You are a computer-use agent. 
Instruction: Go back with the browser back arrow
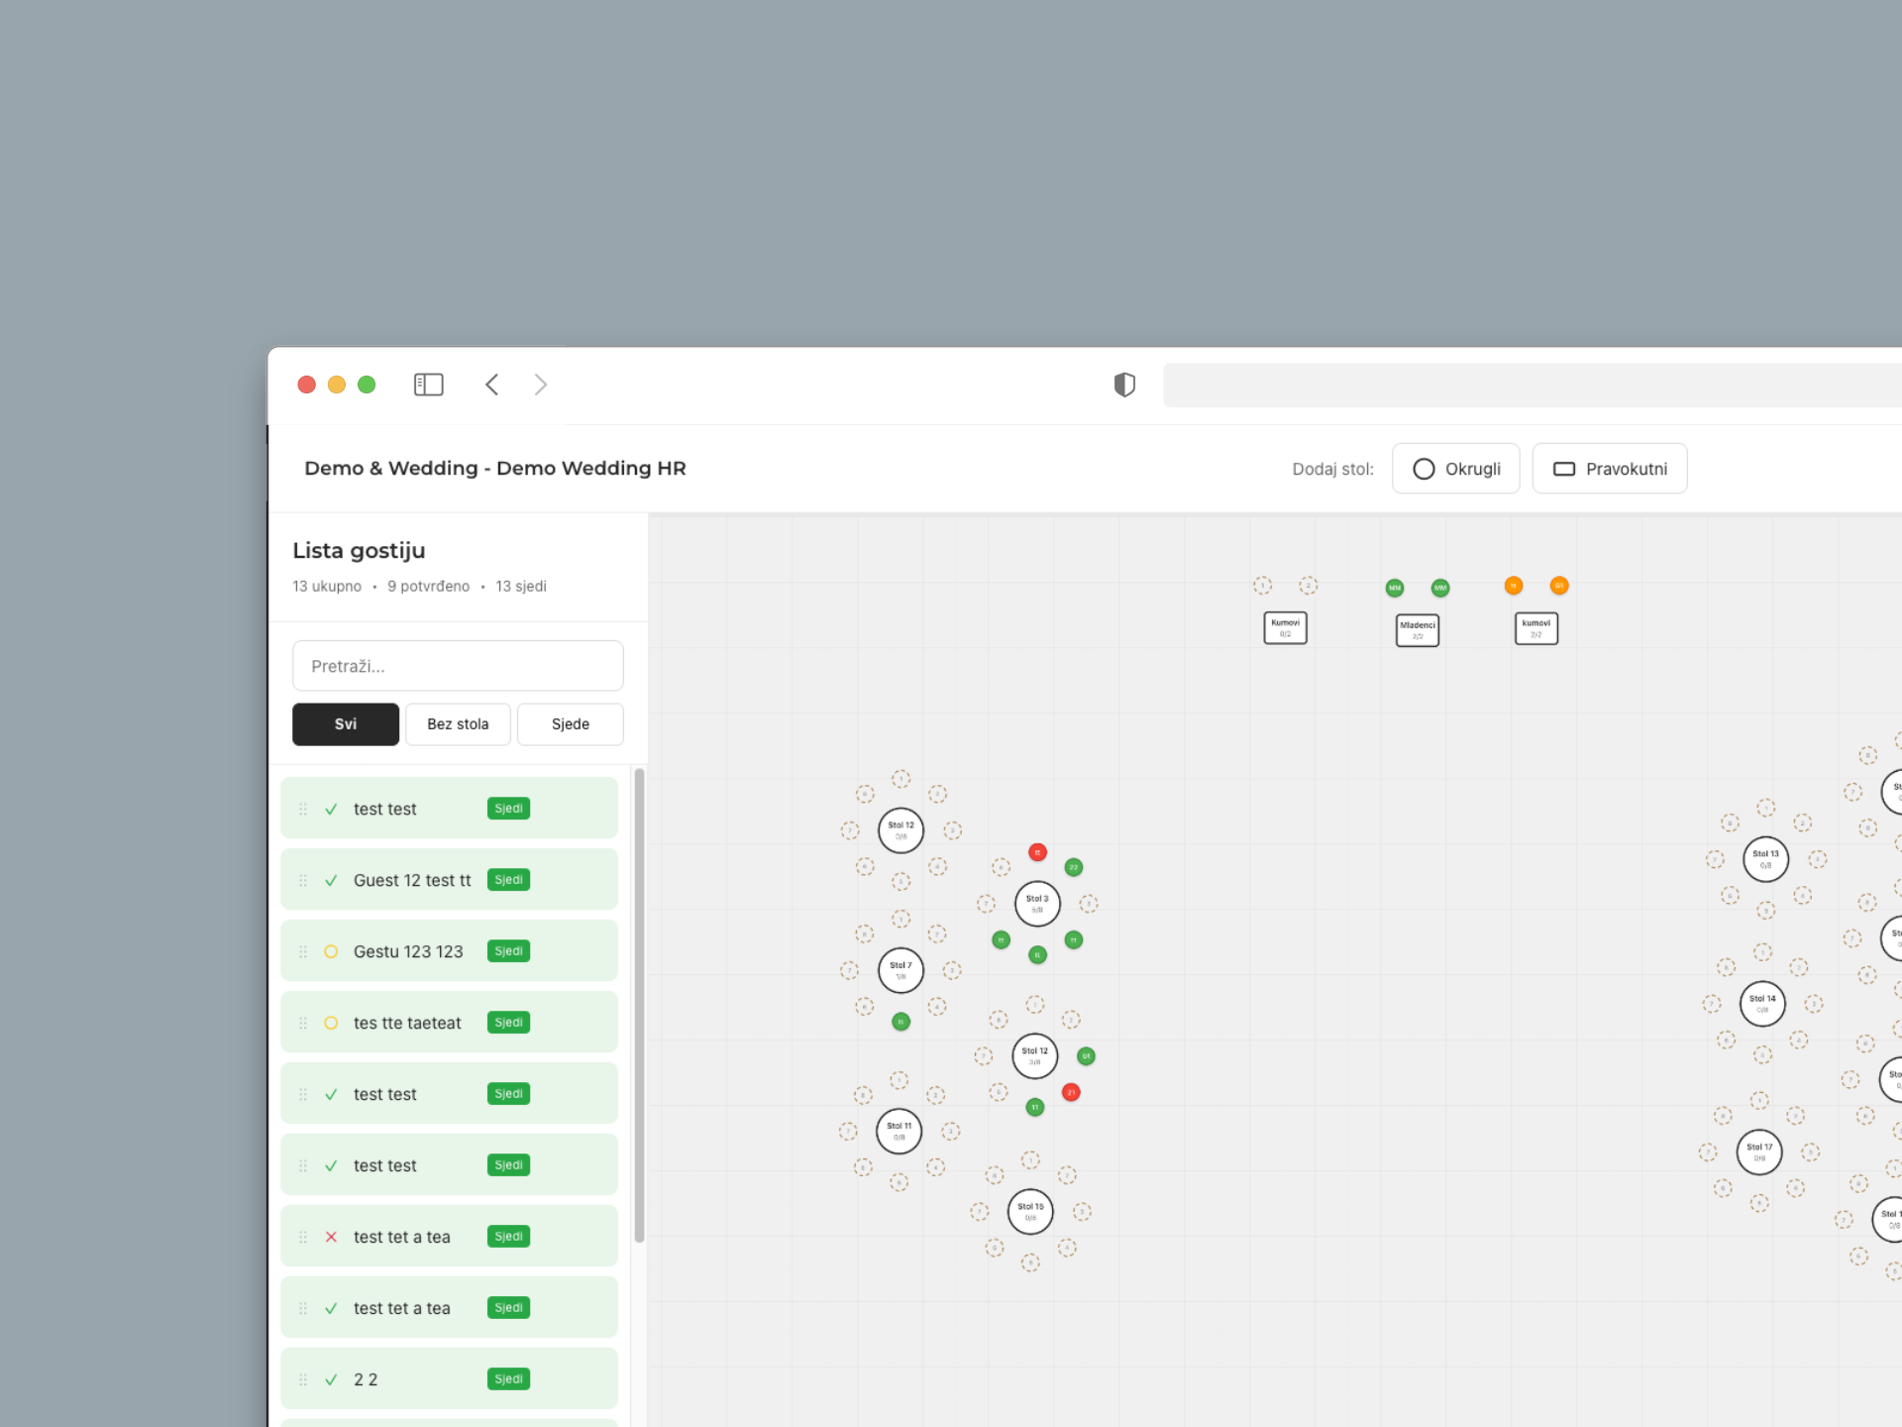point(491,384)
